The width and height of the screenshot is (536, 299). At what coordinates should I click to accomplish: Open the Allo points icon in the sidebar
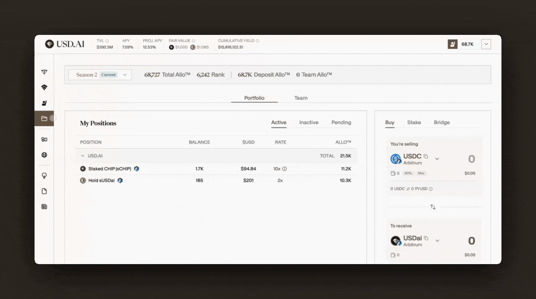(44, 103)
